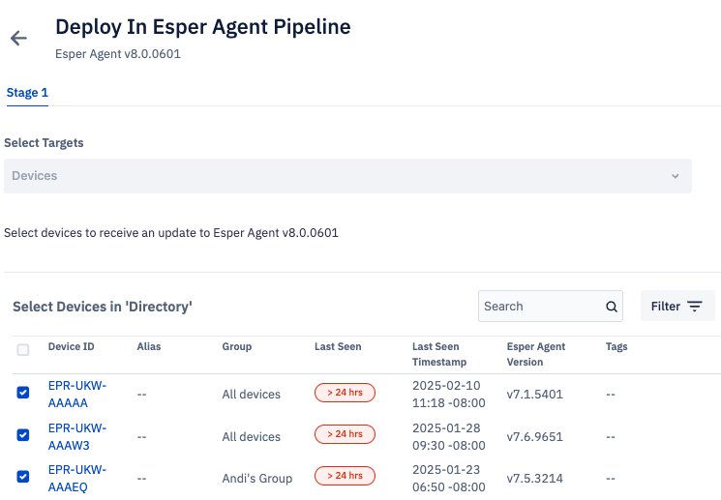This screenshot has height=500, width=721.
Task: Click subtitle Esper Agent v8.0.0601
Action: [x=118, y=54]
